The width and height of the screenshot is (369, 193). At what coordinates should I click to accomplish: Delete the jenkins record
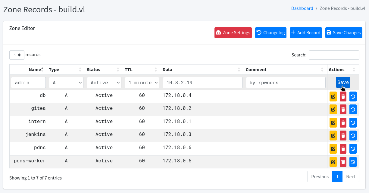click(x=343, y=136)
